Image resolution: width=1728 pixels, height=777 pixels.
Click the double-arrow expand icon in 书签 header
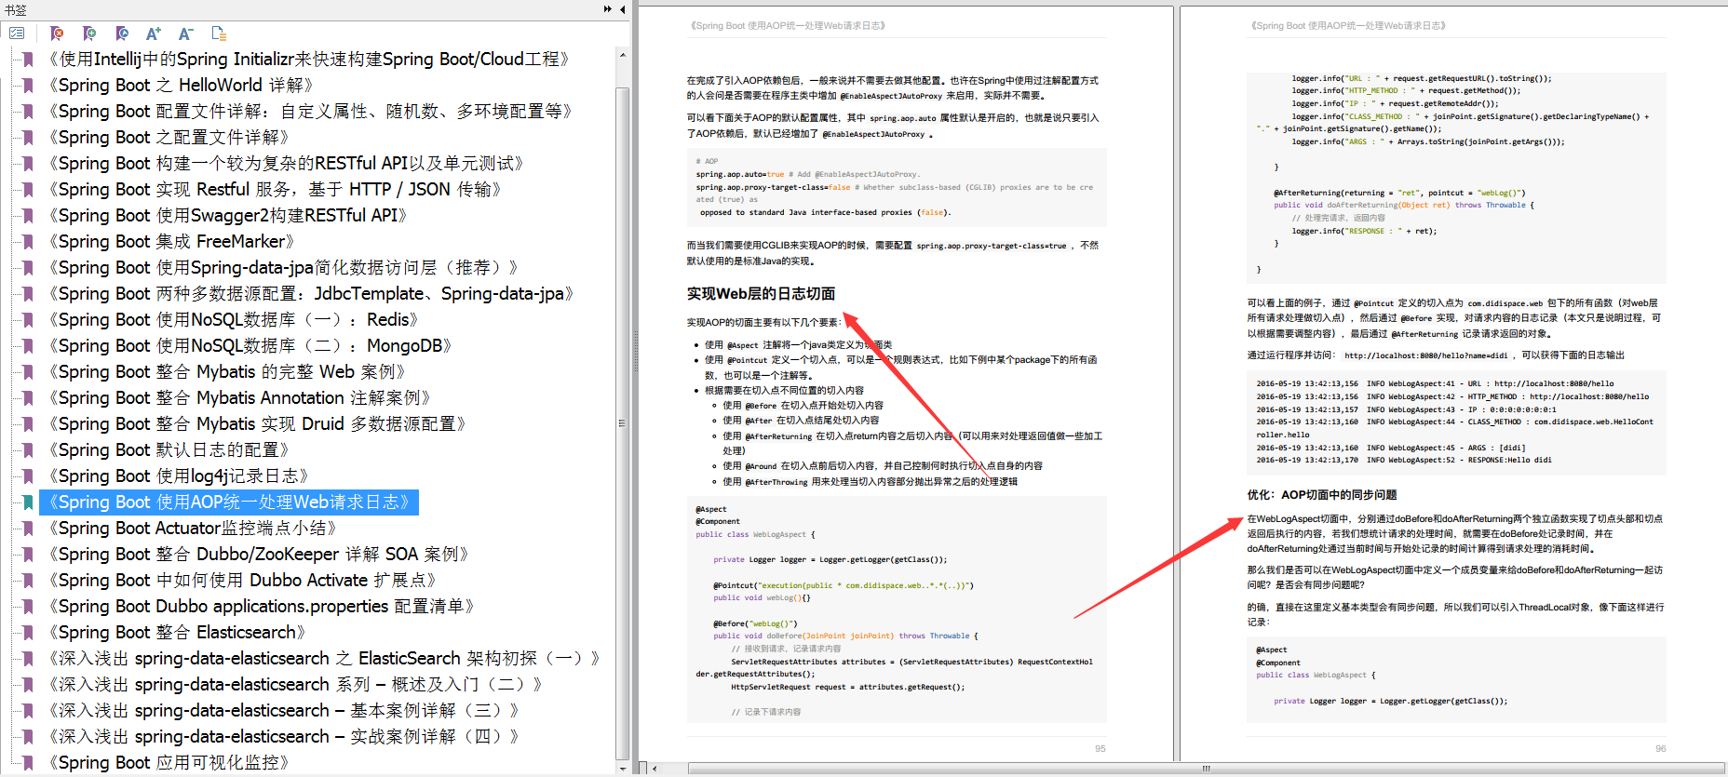(x=608, y=9)
